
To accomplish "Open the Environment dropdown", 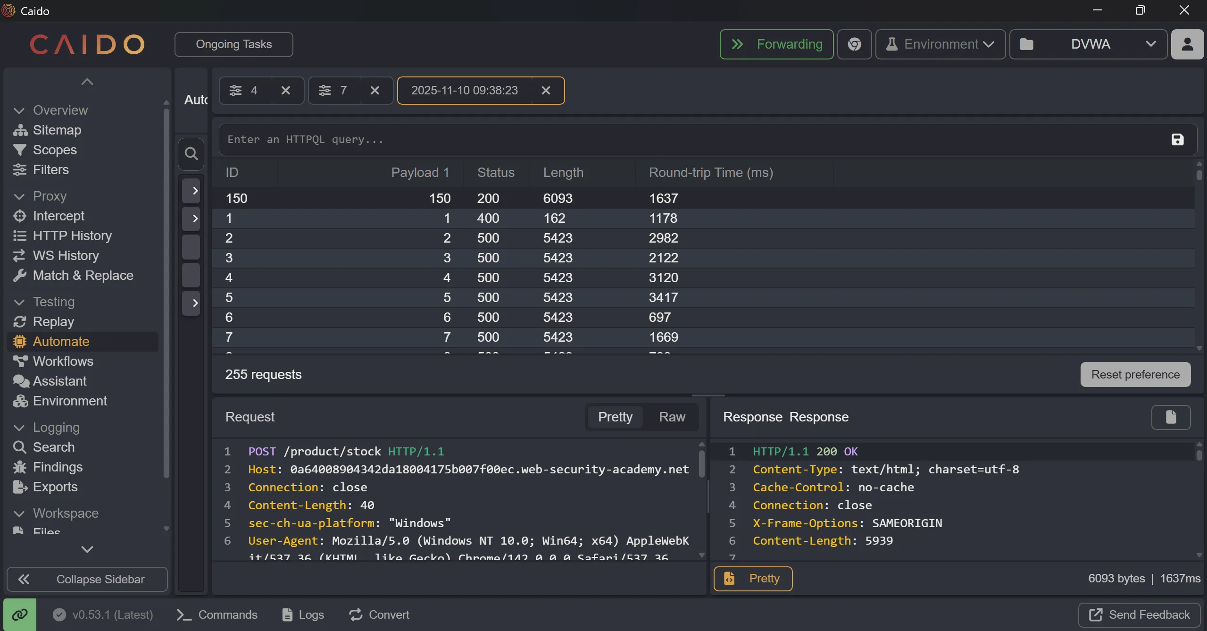I will [941, 44].
